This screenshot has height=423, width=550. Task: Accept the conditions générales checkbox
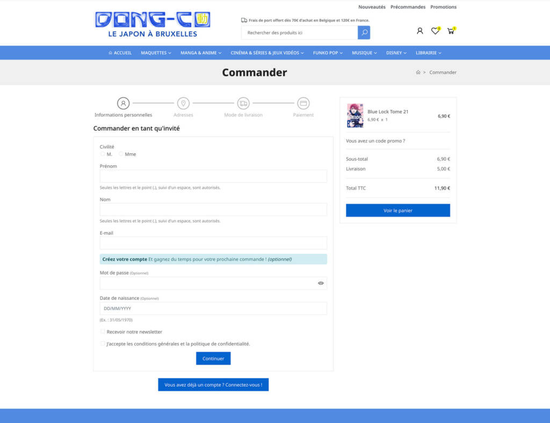pos(103,344)
